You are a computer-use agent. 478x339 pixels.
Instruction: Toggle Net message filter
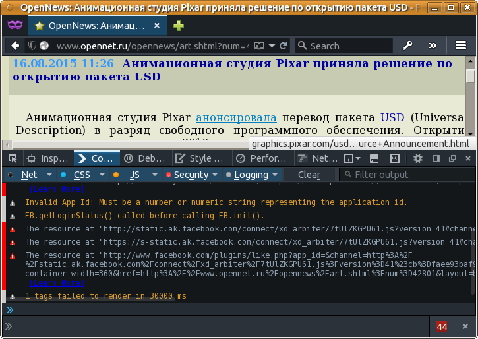point(25,175)
